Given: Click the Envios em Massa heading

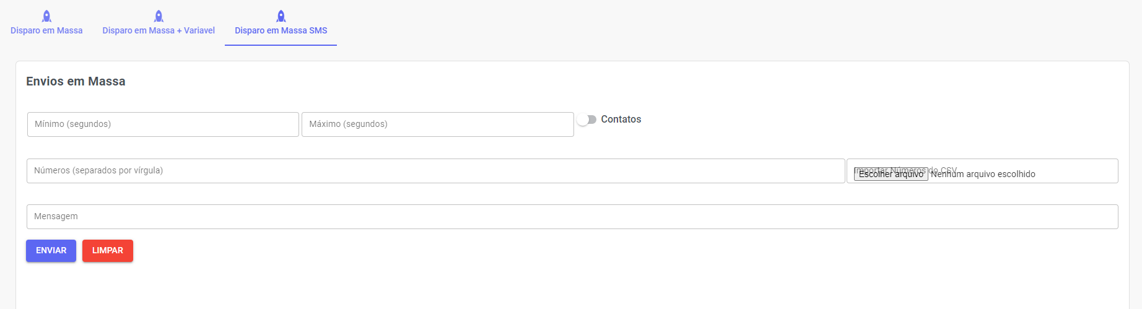Looking at the screenshot, I should 76,81.
